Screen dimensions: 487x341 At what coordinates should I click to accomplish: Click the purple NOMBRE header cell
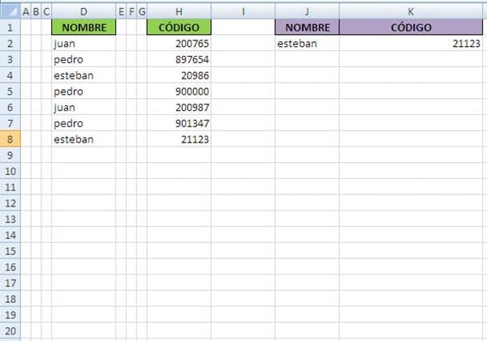pos(307,28)
